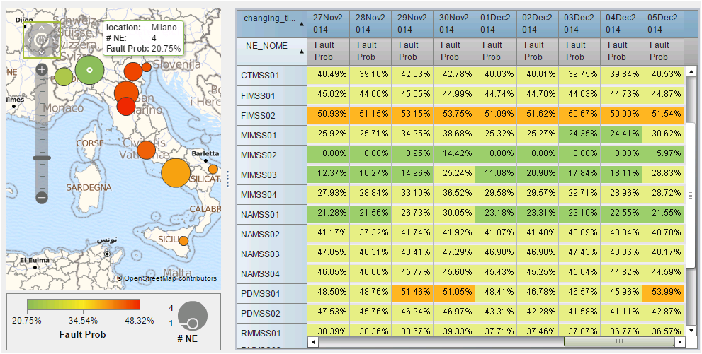Viewport: 702px width, 354px height.
Task: Click the yellow-green bubble west of Milano
Action: point(63,76)
